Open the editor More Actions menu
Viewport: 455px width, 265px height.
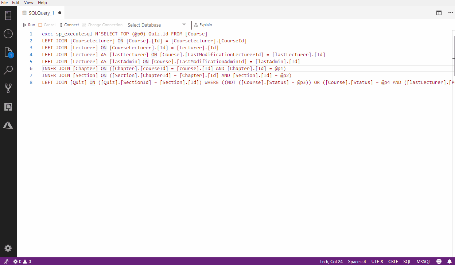(x=451, y=12)
